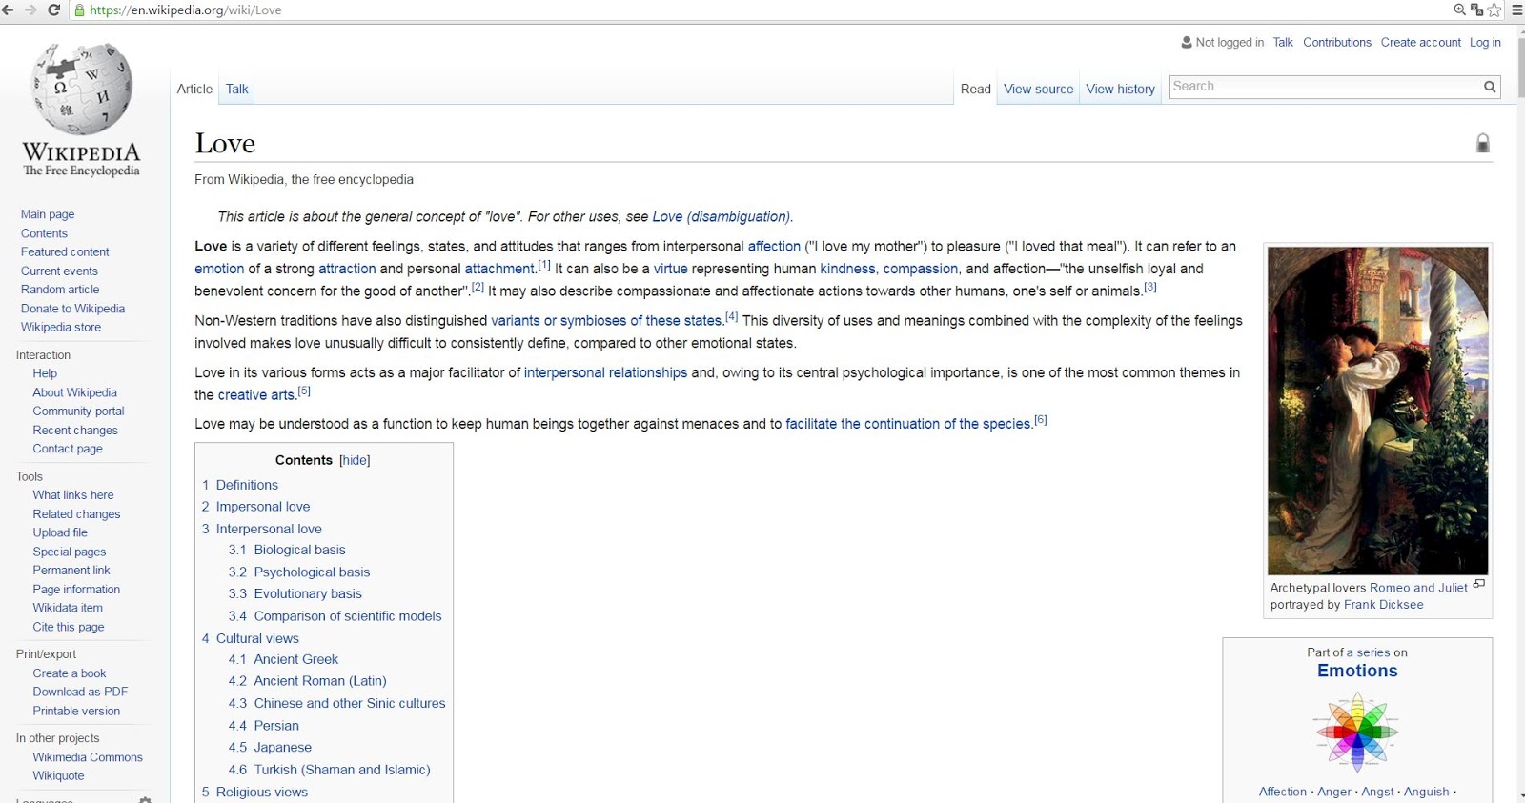This screenshot has height=803, width=1525.
Task: Hide the Contents table
Action: pos(355,460)
